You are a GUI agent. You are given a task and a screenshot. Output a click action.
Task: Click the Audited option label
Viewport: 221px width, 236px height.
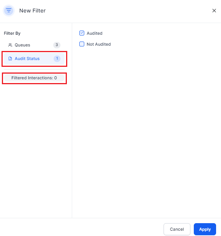(94, 33)
